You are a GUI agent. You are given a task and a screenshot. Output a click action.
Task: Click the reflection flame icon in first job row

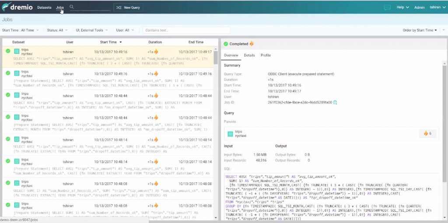point(156,52)
